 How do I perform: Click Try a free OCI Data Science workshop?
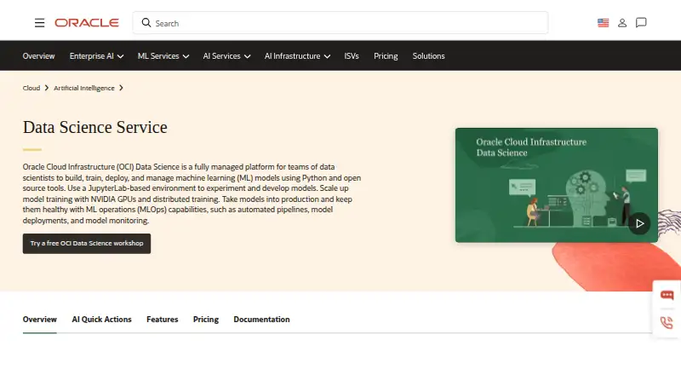pos(87,244)
